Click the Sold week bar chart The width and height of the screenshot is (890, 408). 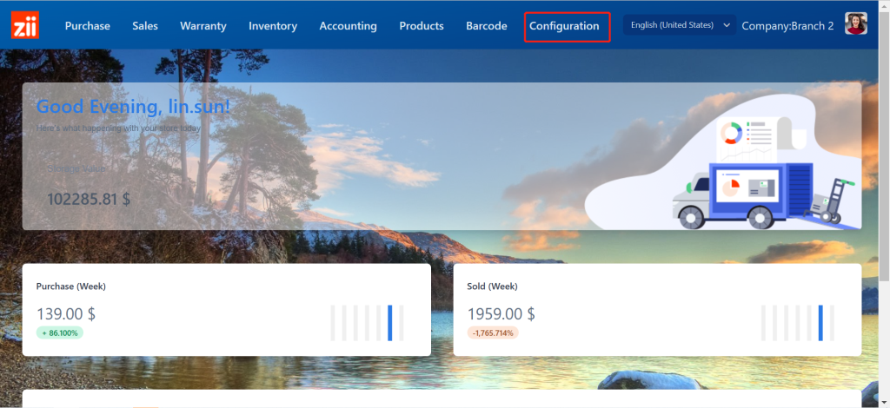(797, 322)
